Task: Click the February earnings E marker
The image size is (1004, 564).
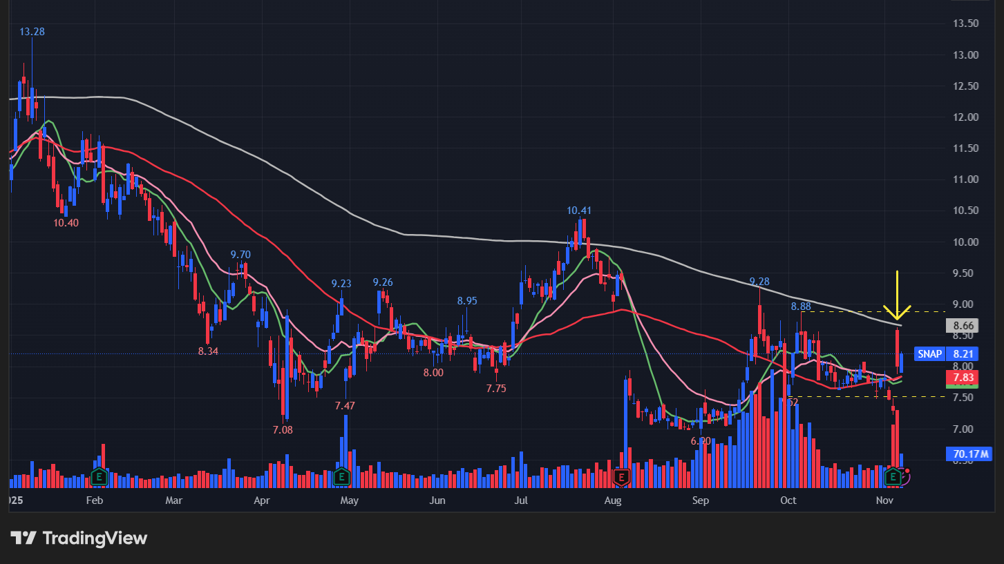Action: (x=100, y=476)
